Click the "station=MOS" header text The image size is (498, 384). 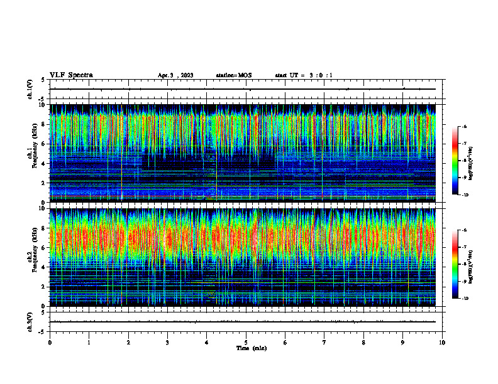click(234, 75)
